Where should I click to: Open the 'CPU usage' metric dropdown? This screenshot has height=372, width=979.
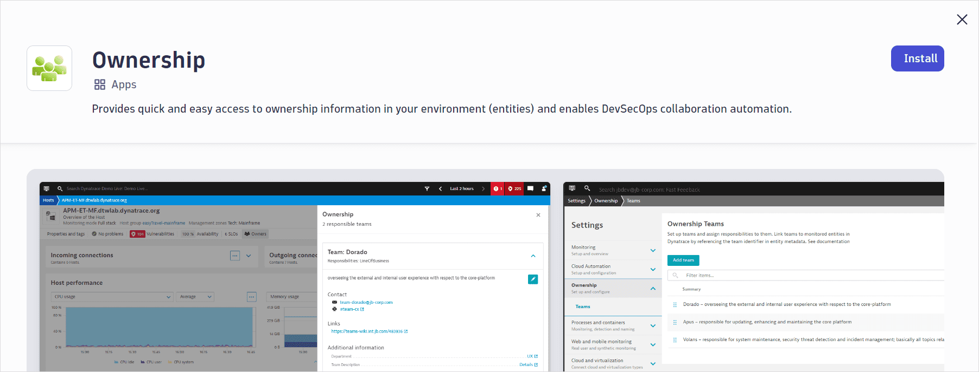click(112, 297)
